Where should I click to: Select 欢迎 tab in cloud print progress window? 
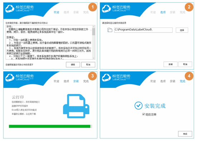(56, 81)
